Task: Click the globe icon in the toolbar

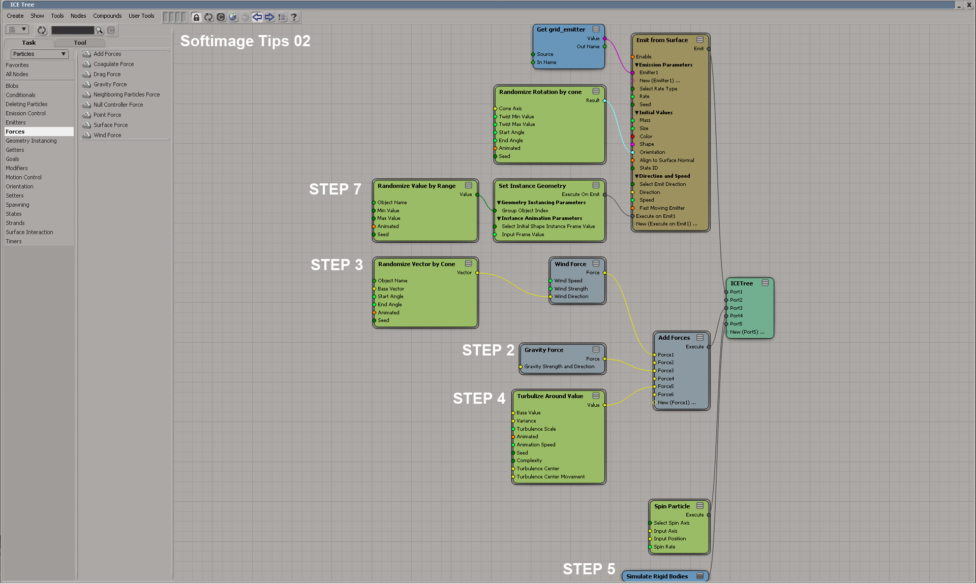Action: pyautogui.click(x=233, y=17)
